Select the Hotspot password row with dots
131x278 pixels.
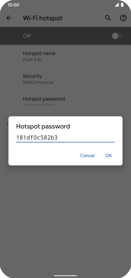[x=66, y=102]
